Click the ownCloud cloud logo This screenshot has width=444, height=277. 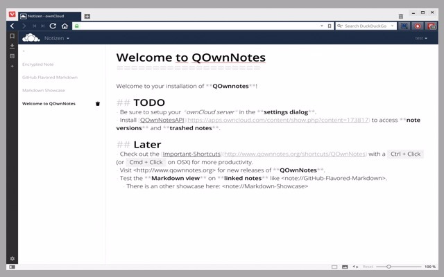pos(31,38)
